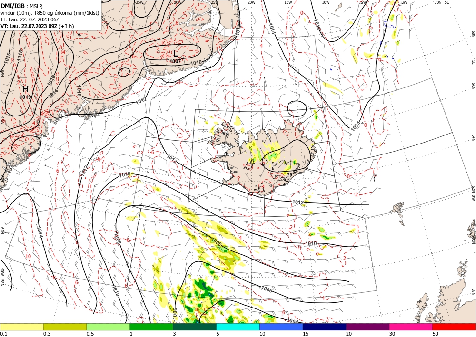Click the 'VT: Lau. 22.07.2023 09Z (+3 h)' line
The height and width of the screenshot is (337, 476).
[37, 26]
